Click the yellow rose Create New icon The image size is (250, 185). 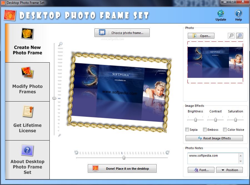(27, 33)
